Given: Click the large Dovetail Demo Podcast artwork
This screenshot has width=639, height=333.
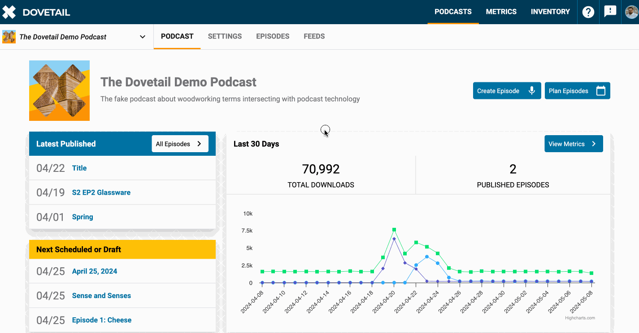Looking at the screenshot, I should (59, 90).
